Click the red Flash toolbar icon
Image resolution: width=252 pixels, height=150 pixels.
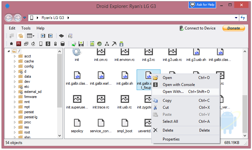(19, 44)
